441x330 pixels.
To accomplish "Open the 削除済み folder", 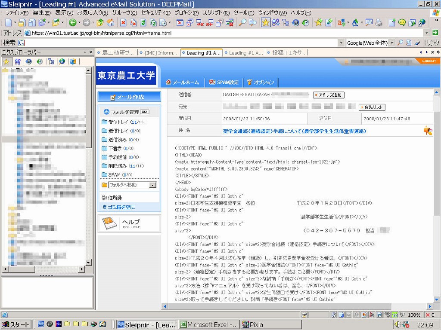I will coord(123,166).
